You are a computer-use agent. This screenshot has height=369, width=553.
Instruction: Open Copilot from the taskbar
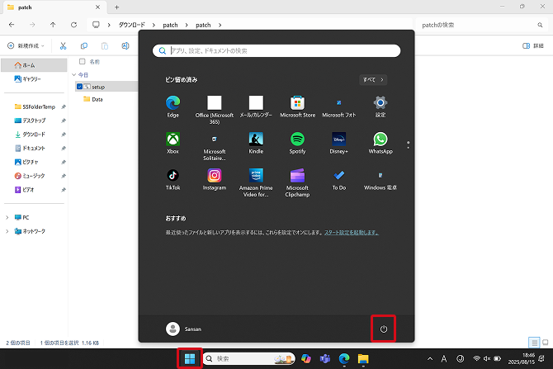(x=305, y=359)
